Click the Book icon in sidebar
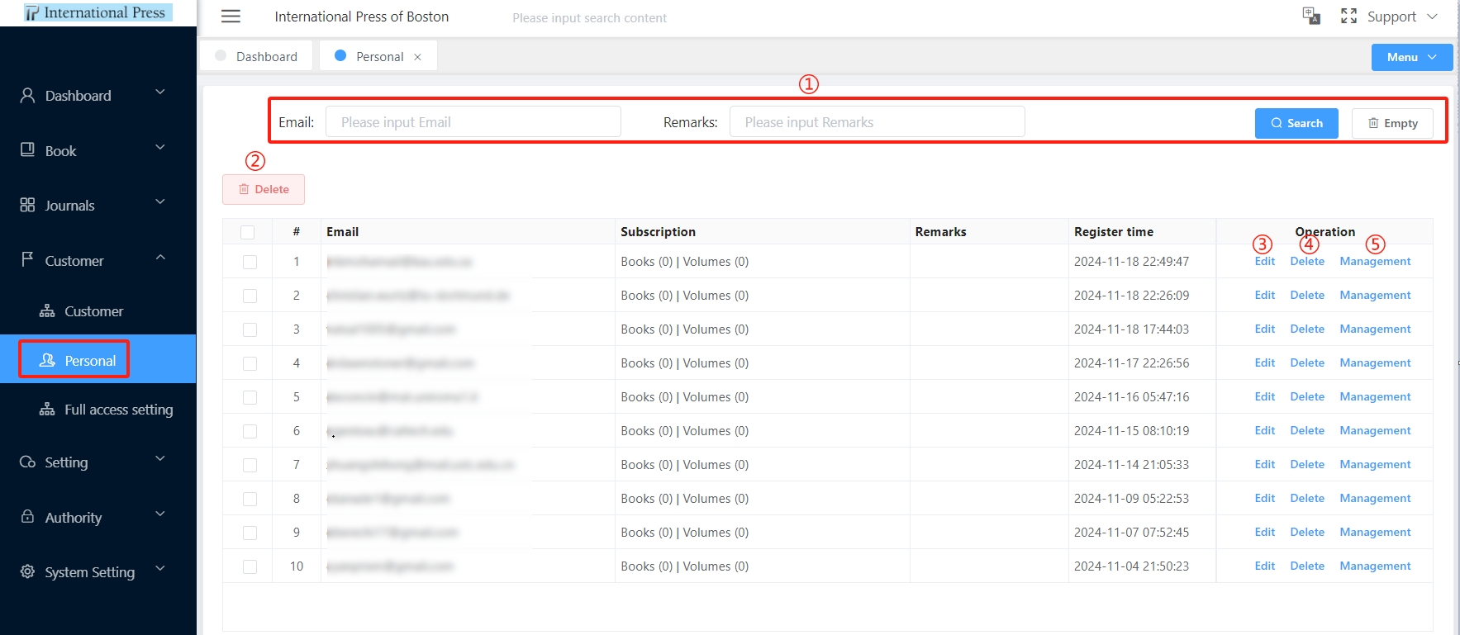This screenshot has height=635, width=1460. (x=27, y=149)
